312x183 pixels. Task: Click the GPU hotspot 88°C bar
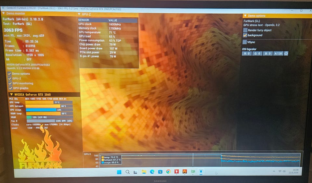[49, 106]
